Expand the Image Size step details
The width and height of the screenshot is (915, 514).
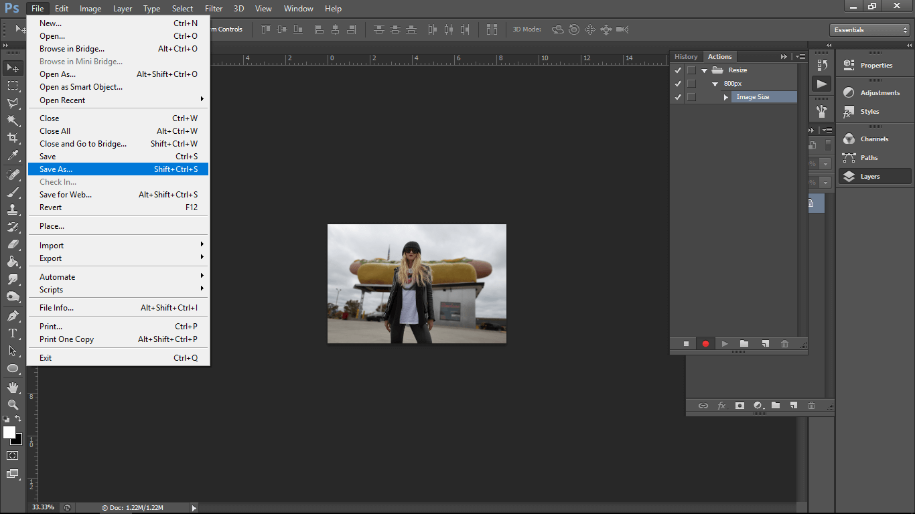[726, 97]
